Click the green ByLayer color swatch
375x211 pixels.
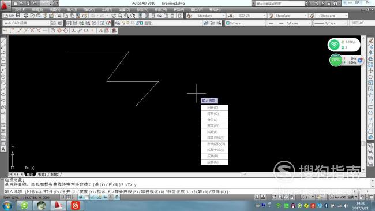pos(228,23)
